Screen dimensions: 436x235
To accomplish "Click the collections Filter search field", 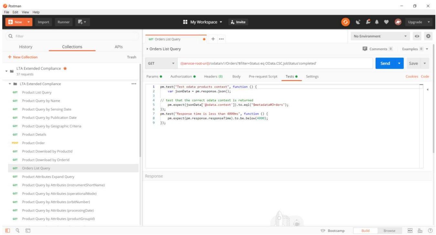I will click(72, 36).
